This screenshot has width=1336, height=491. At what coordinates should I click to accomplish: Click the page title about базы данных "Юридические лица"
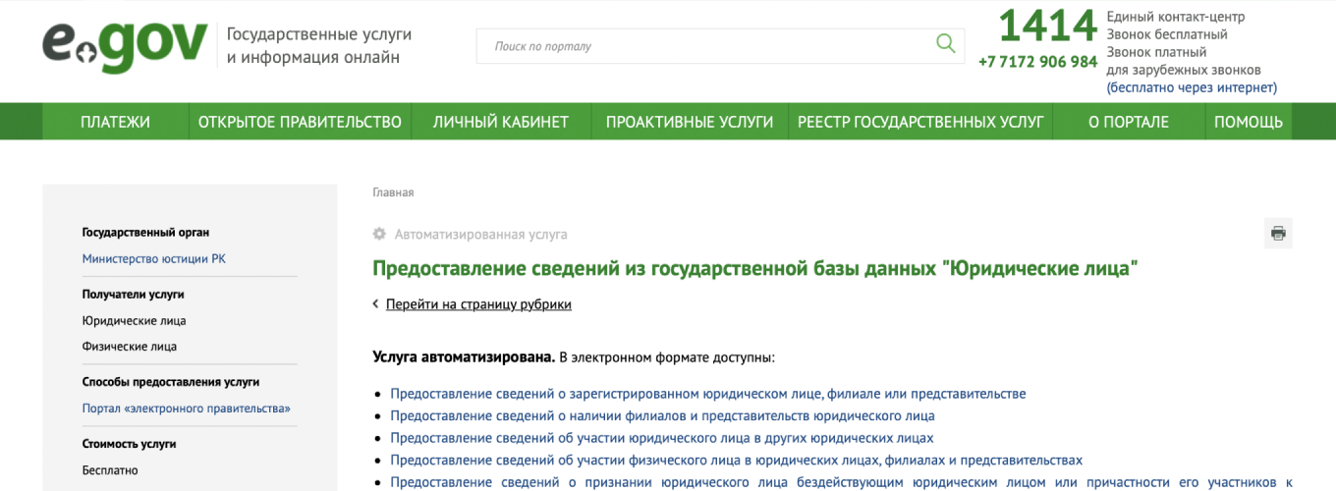(755, 268)
